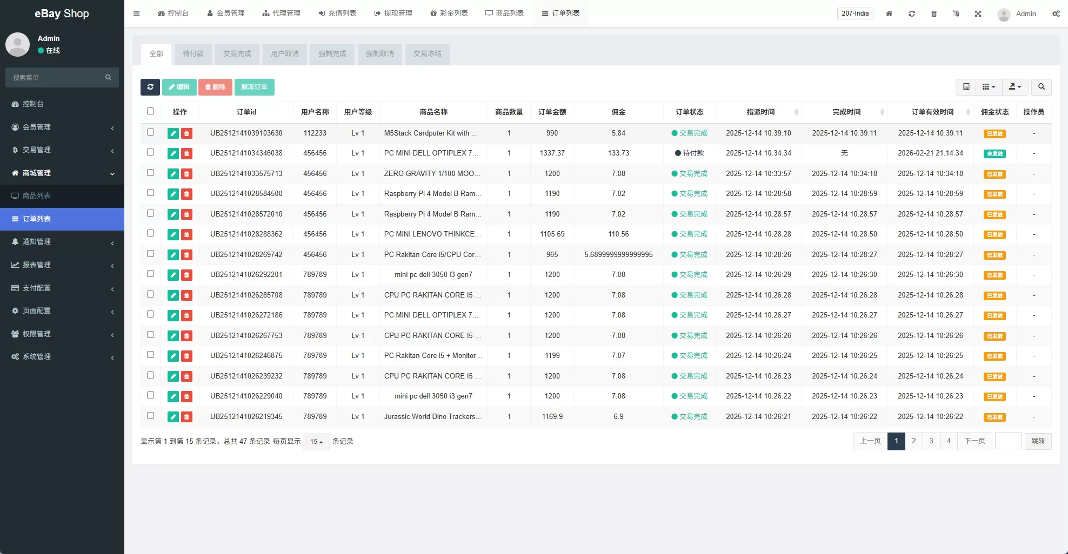Open 提现管理 withdrawal management
Viewport: 1068px width, 554px height.
(394, 13)
